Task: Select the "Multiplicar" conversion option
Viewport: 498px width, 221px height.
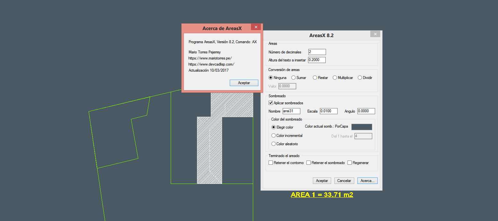Action: (334, 77)
